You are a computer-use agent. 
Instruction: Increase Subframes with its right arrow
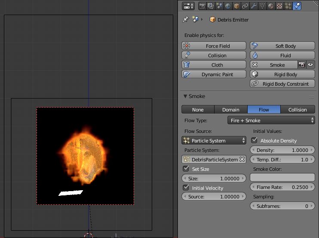(x=312, y=206)
